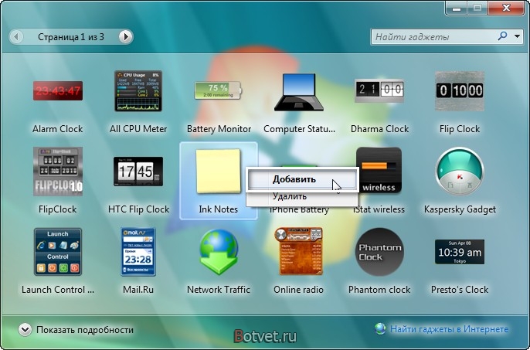Choose the iStat wireless gadget icon

(x=379, y=170)
